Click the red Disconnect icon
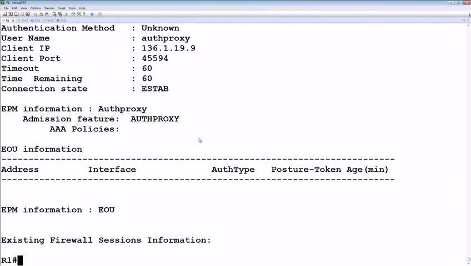Viewport: 471px width, 266px height. click(27, 14)
